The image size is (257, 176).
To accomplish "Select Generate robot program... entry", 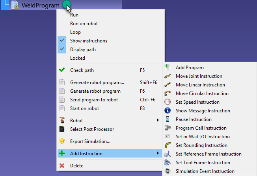I will 97,82.
